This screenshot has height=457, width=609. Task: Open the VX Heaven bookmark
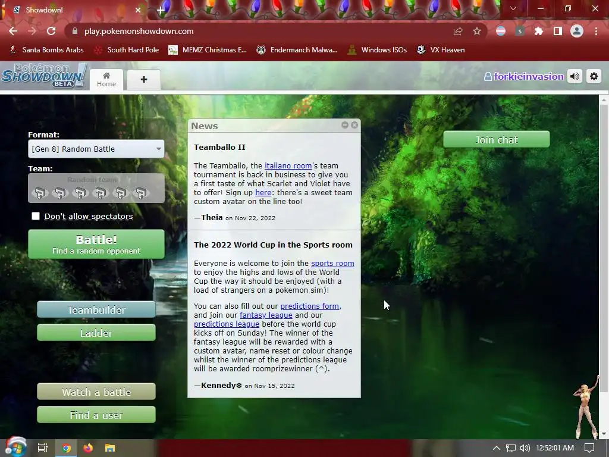(x=441, y=50)
